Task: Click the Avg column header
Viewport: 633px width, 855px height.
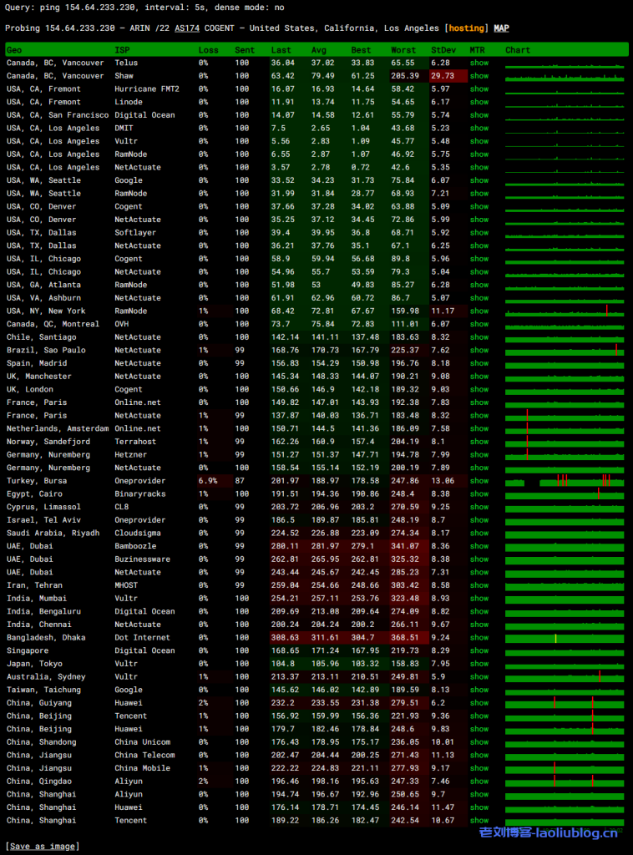Action: tap(319, 50)
